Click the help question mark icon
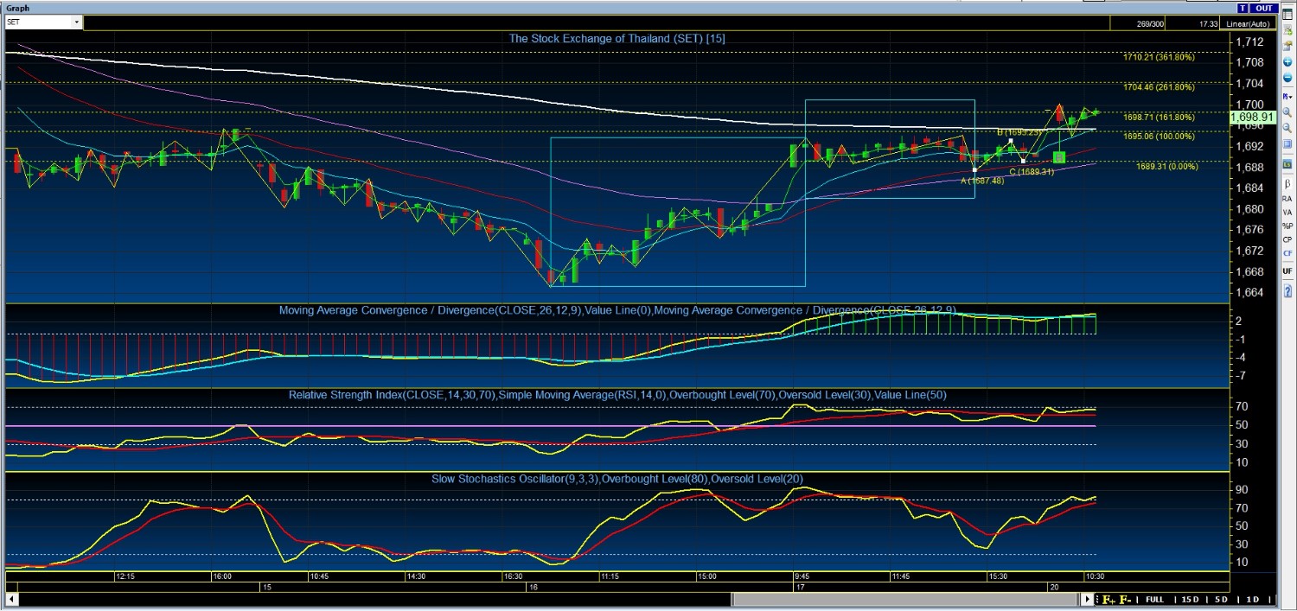 [1287, 291]
